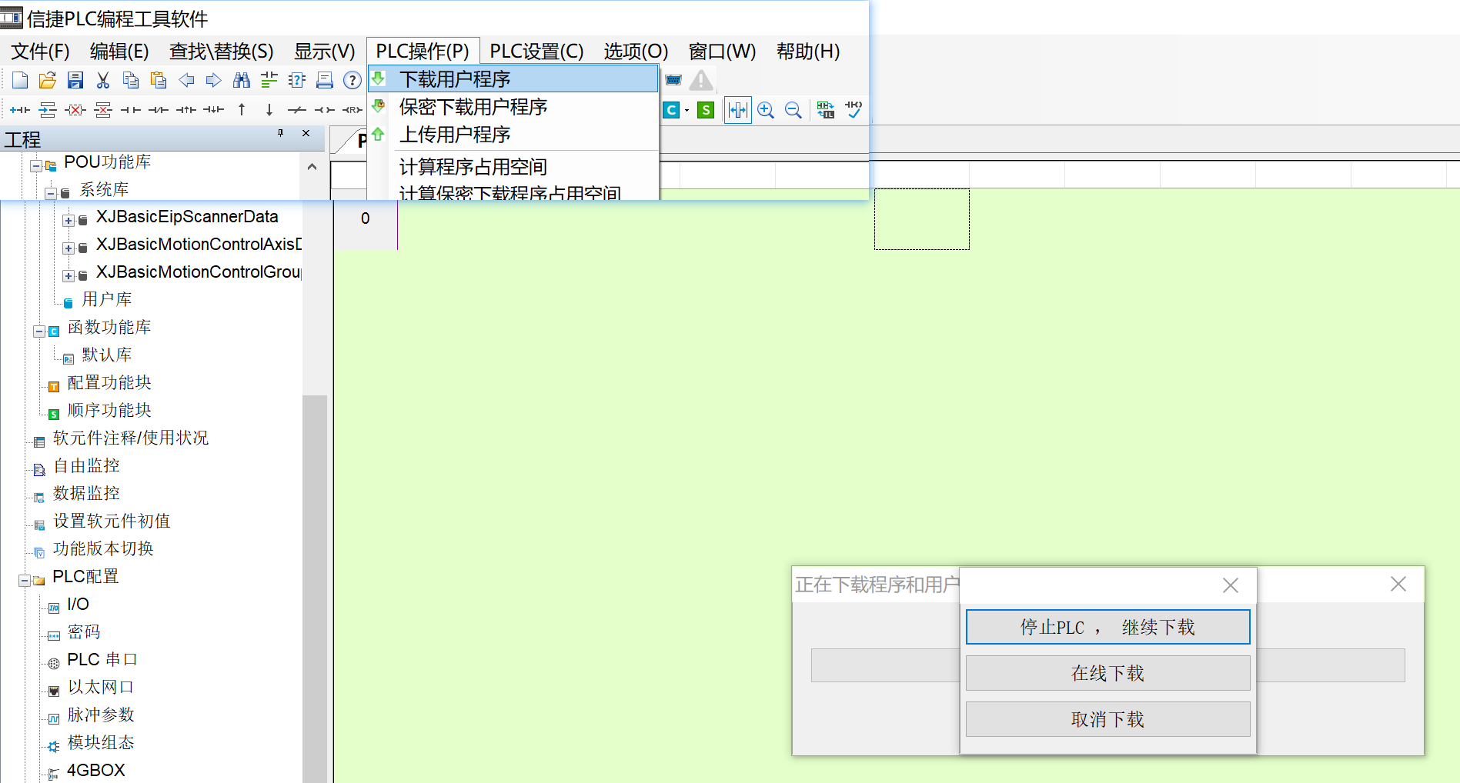Collapse the 函数功能库 node
This screenshot has height=783, width=1460.
point(39,332)
